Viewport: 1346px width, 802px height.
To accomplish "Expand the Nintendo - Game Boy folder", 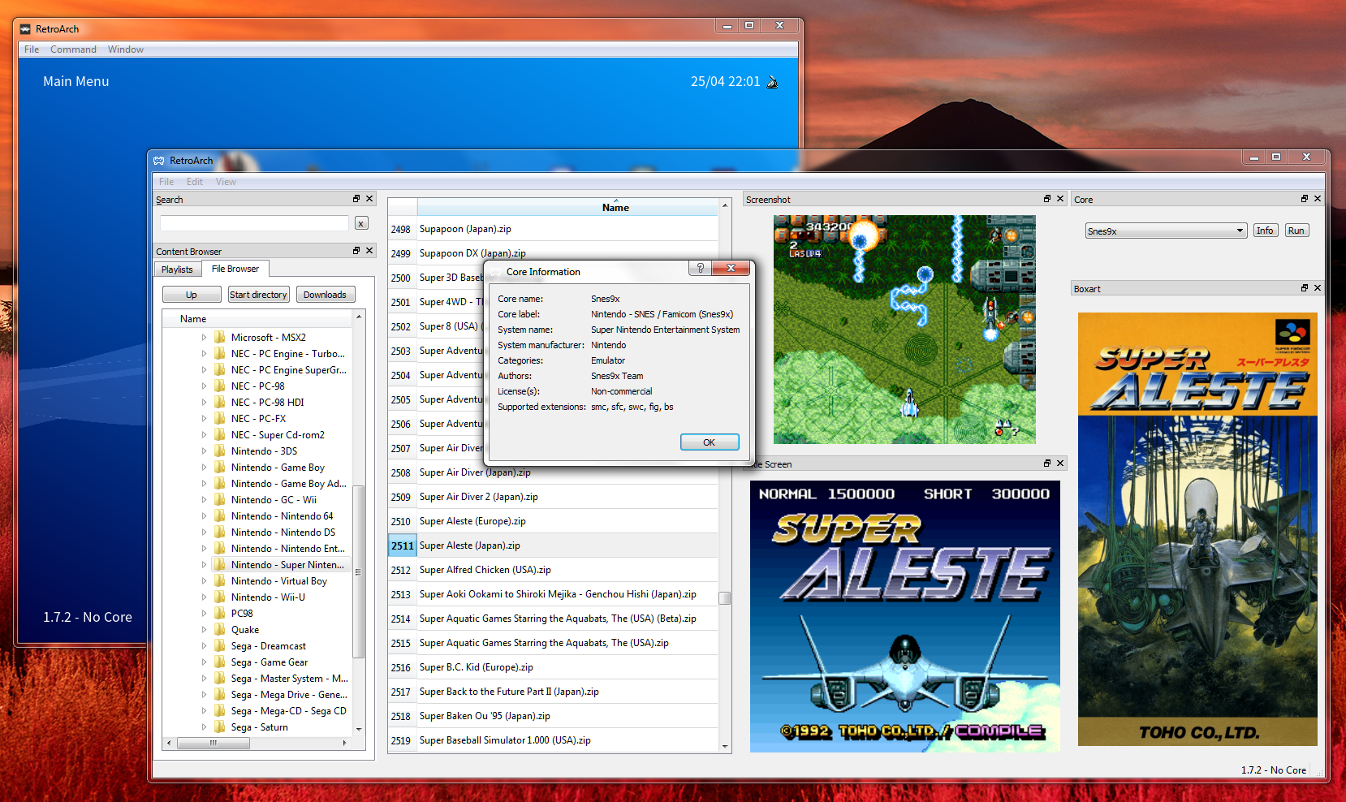I will (205, 467).
